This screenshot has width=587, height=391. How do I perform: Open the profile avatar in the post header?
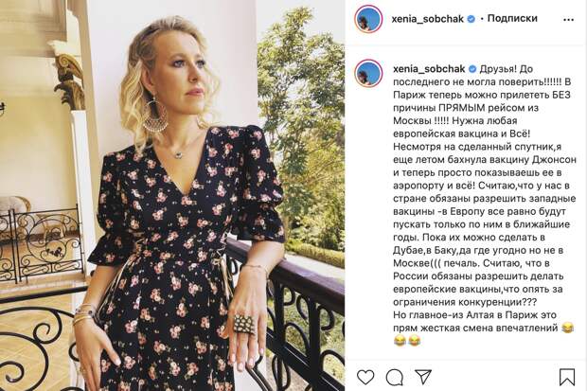point(368,19)
